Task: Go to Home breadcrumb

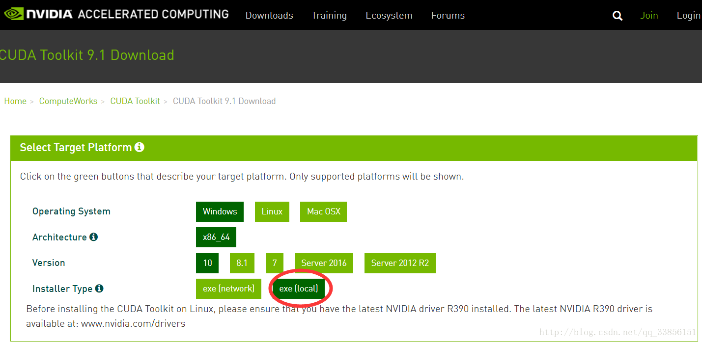Action: coord(15,101)
